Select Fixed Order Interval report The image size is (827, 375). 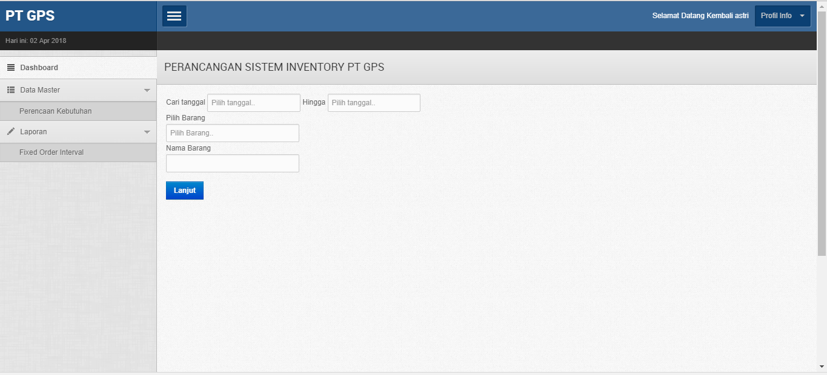pyautogui.click(x=51, y=152)
